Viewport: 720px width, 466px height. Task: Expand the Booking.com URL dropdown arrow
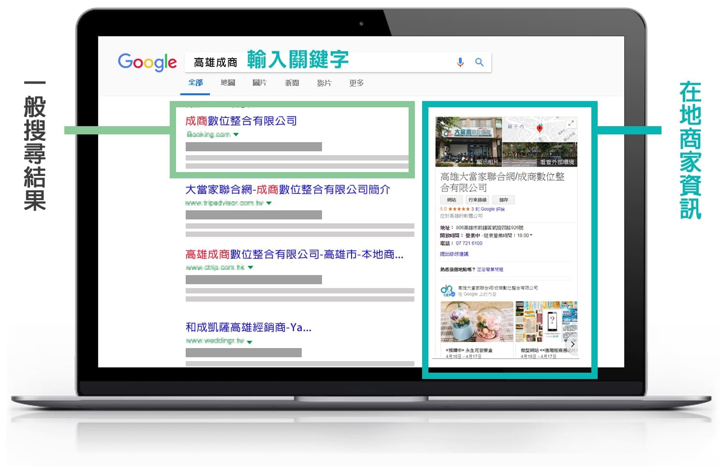click(236, 135)
